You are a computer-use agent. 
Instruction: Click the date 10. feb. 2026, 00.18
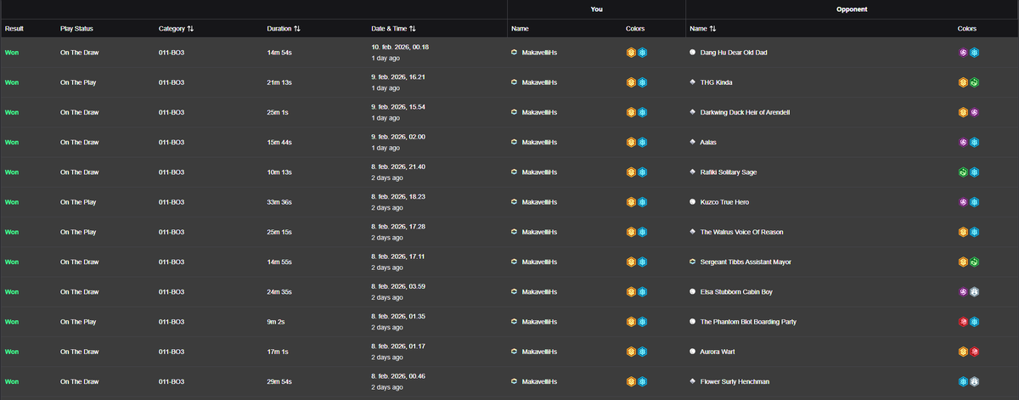tap(400, 47)
